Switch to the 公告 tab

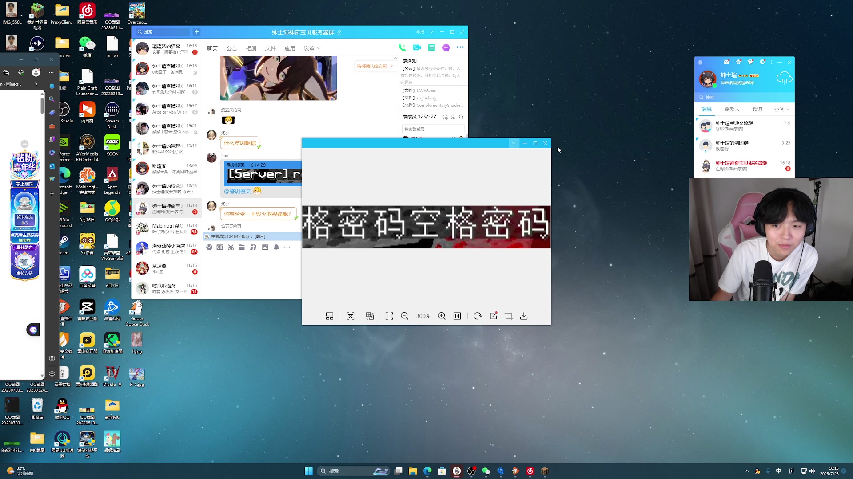[x=231, y=48]
